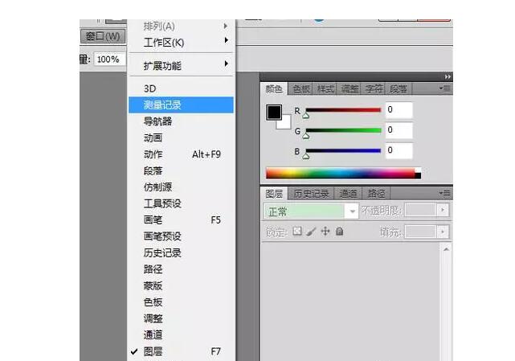Select 通道 in the Window menu
Viewport: 515px width, 361px height.
point(181,335)
